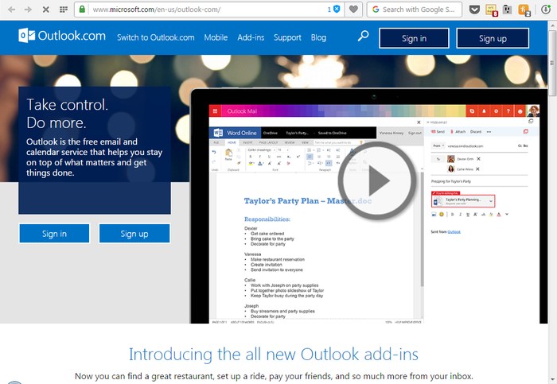Click Sign in in the blue header bar
The height and width of the screenshot is (384, 557).
[x=415, y=38]
